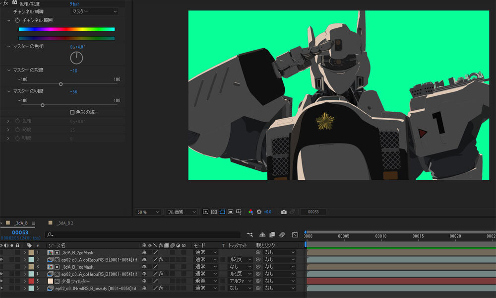This screenshot has width=496, height=298.
Task: Toggle the solo switch for layer 2
Action: pos(12,259)
